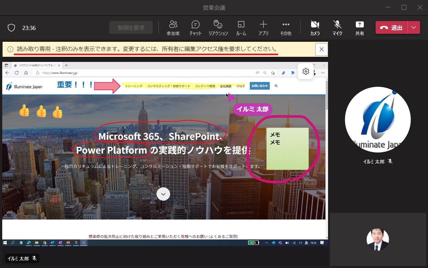Open Word from the shared taskbar
Screen dimensions: 428x268
[x=52, y=243]
